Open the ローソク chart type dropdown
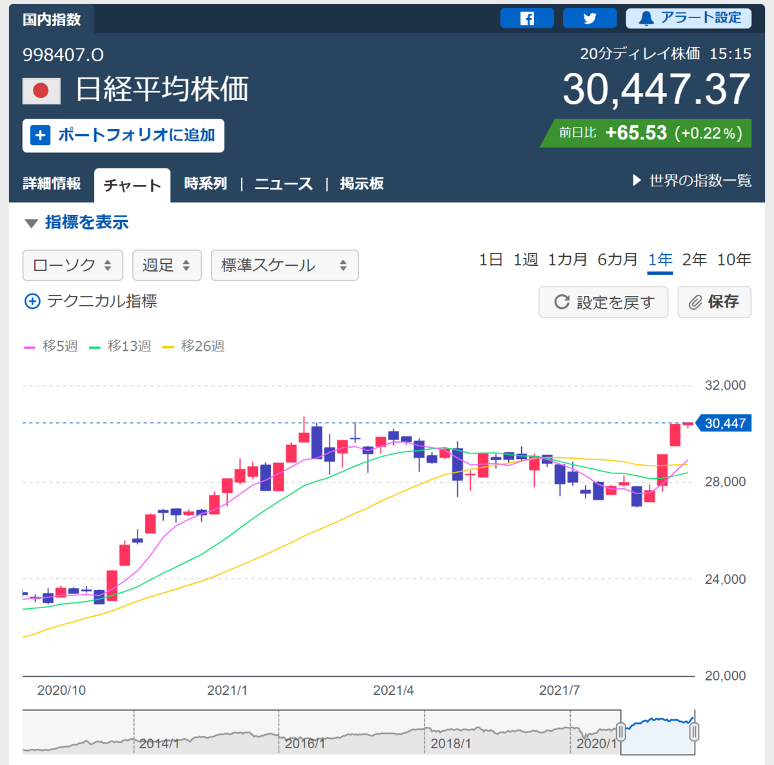The image size is (774, 765). pos(73,265)
